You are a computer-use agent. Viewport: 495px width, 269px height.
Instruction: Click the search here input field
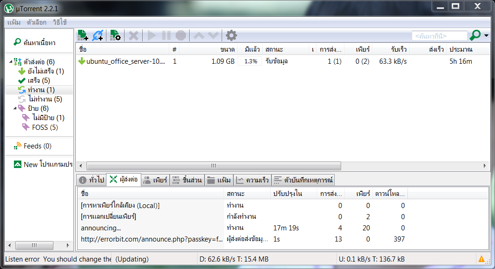(x=439, y=36)
